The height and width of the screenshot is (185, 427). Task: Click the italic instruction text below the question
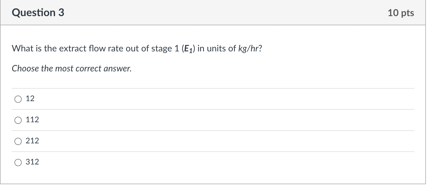pos(71,68)
